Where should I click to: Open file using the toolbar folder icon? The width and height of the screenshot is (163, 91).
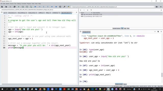(6, 7)
